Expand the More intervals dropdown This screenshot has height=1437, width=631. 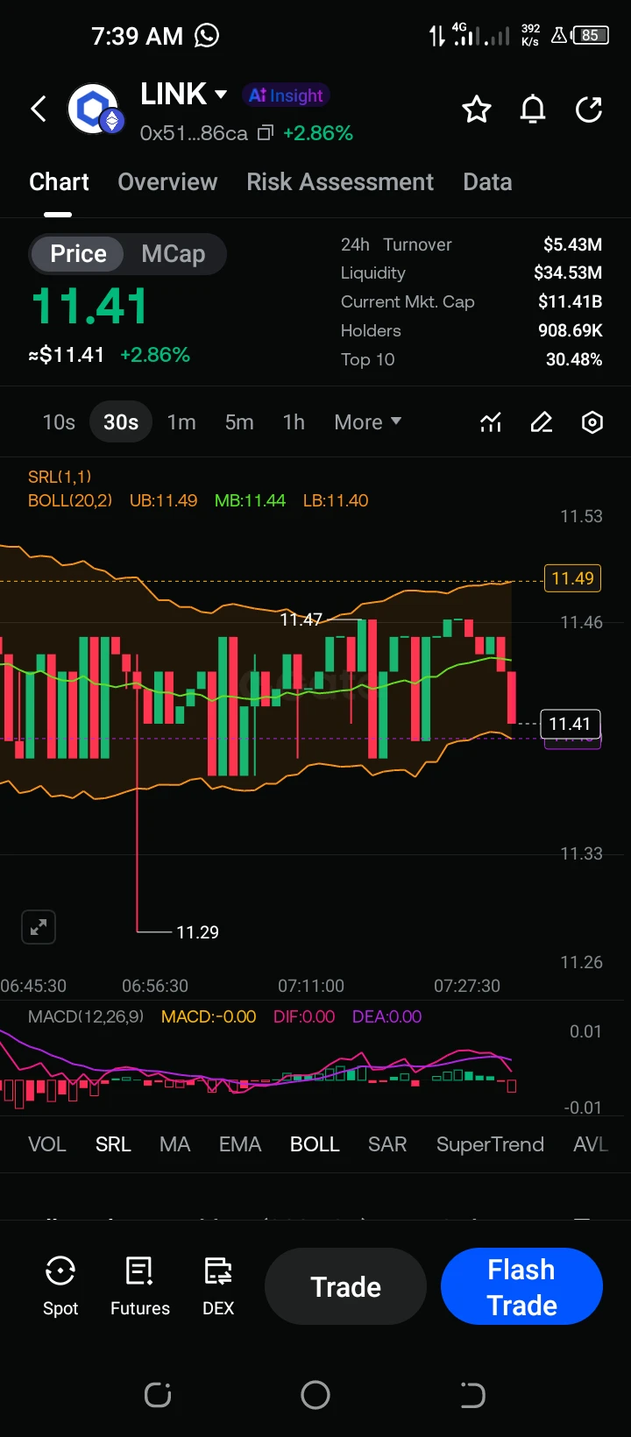(x=368, y=422)
